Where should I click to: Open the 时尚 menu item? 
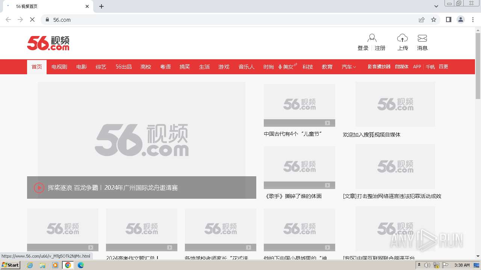pos(269,67)
